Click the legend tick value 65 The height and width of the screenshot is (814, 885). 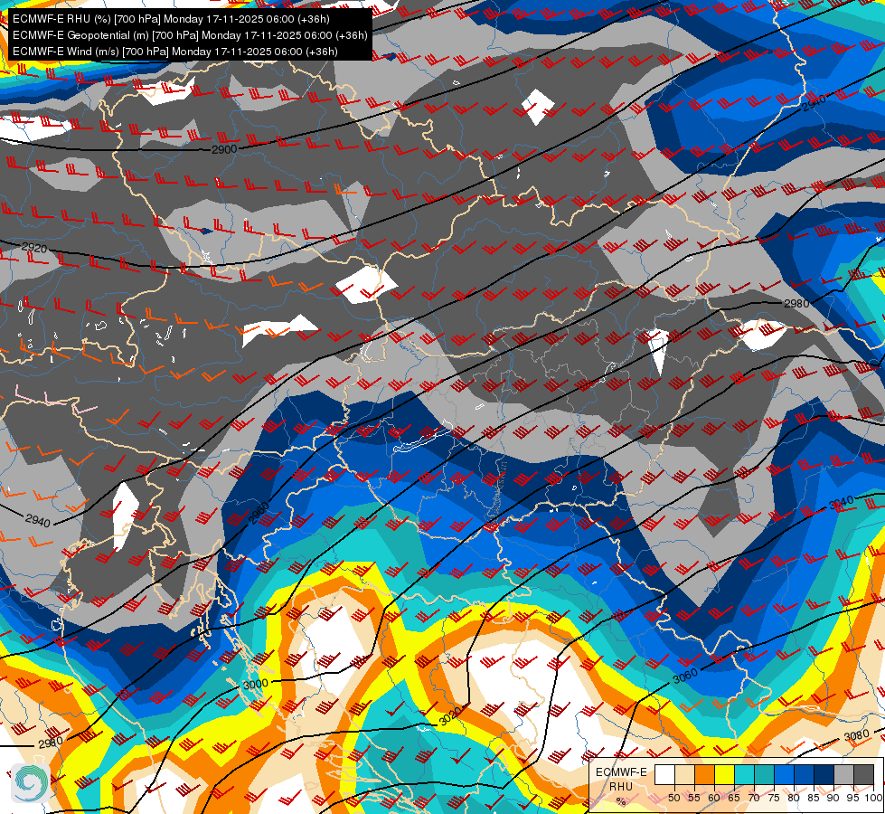point(734,798)
